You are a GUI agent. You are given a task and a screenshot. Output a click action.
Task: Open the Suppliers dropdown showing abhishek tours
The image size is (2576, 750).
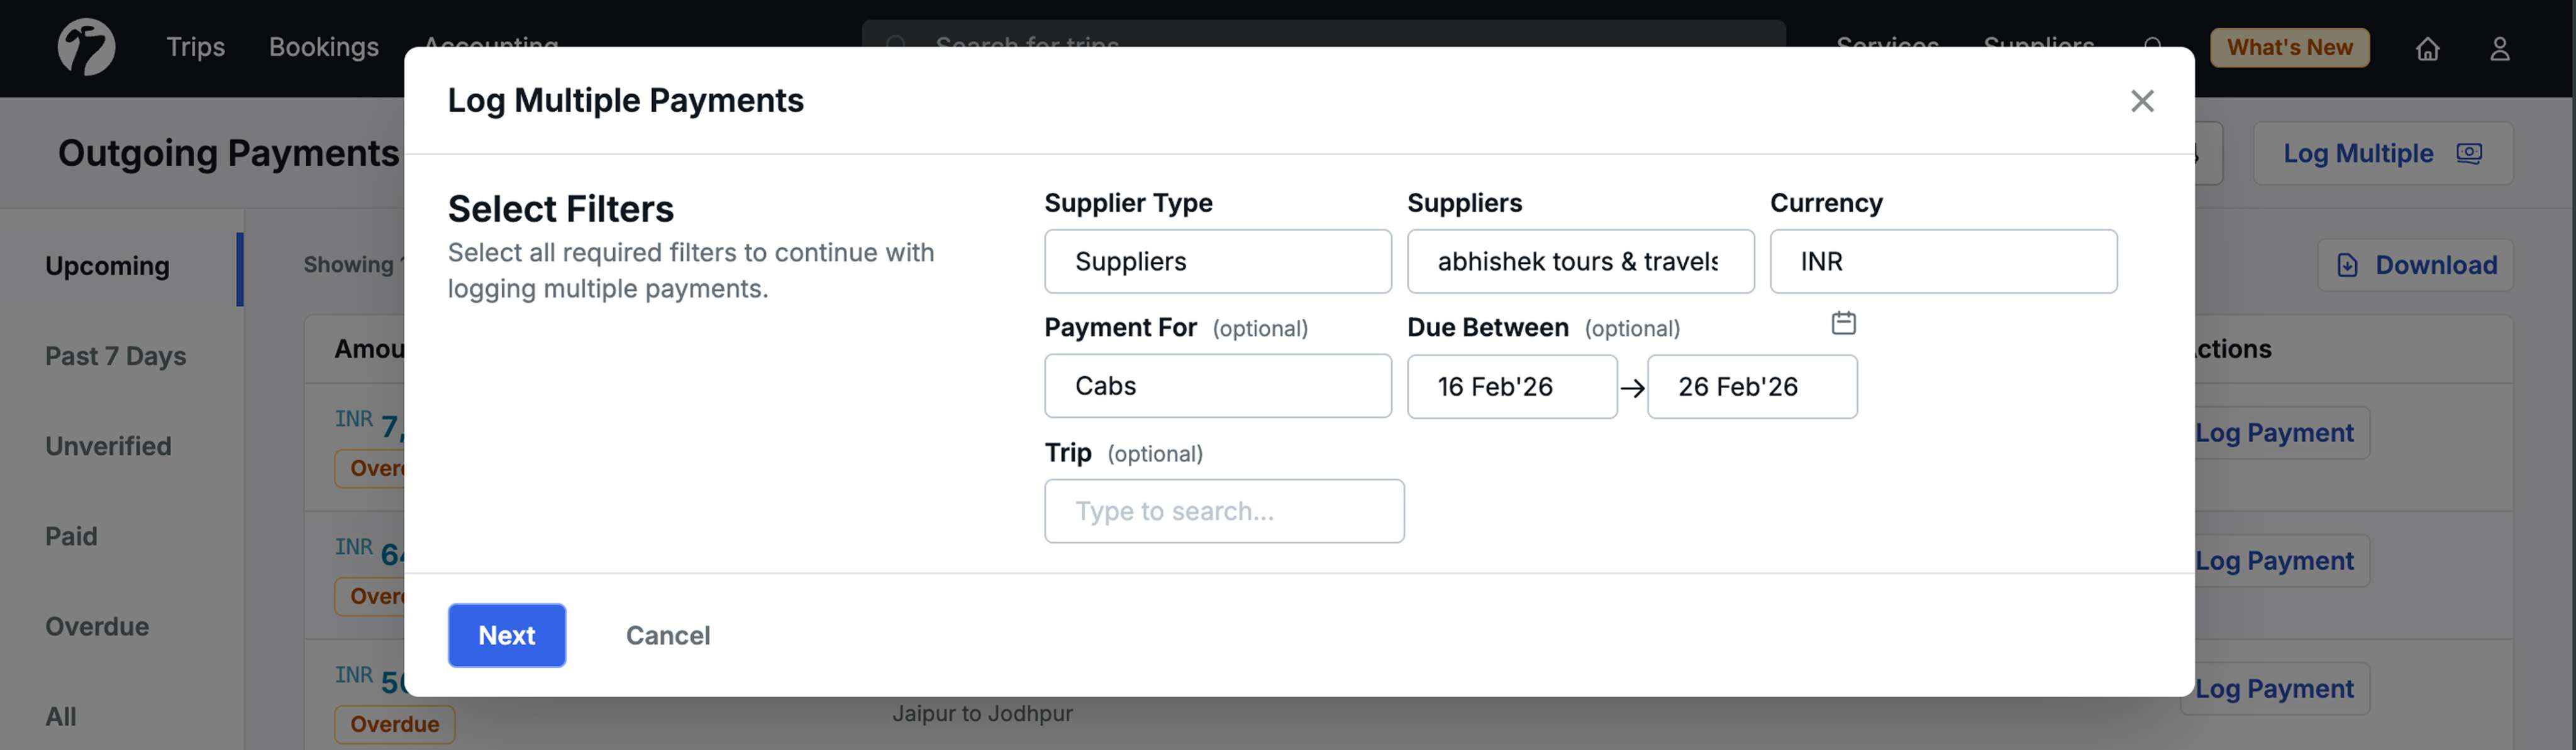pos(1579,262)
